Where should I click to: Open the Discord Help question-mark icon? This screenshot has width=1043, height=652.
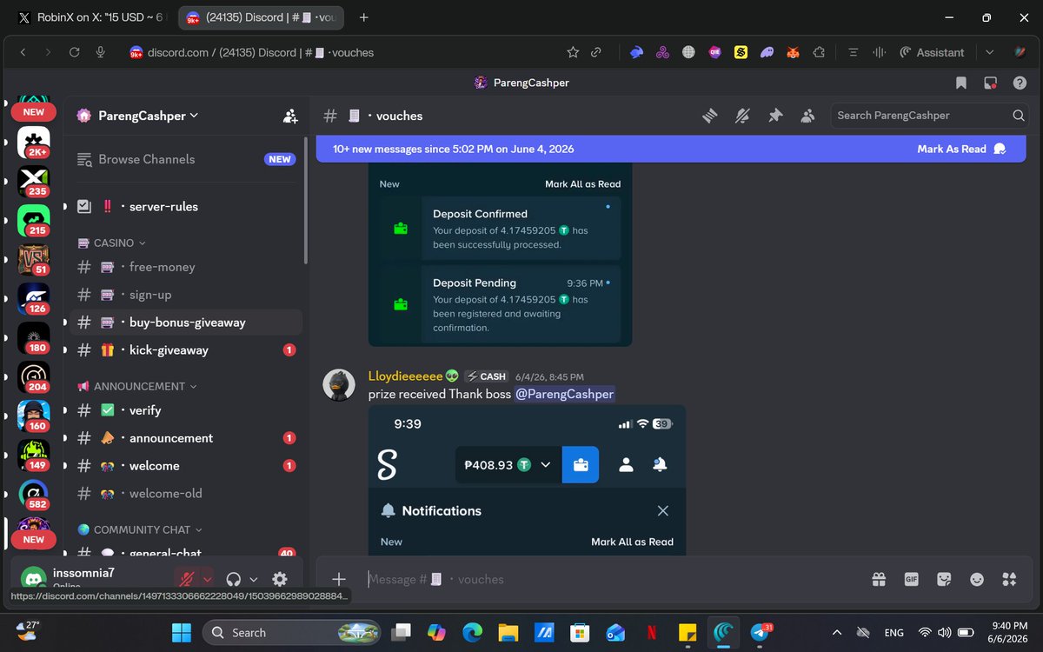pyautogui.click(x=1020, y=83)
